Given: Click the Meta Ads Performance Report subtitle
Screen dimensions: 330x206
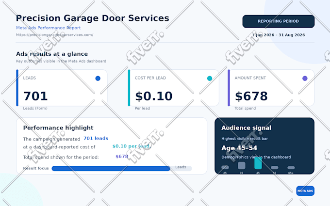Looking at the screenshot, I should pos(49,28).
